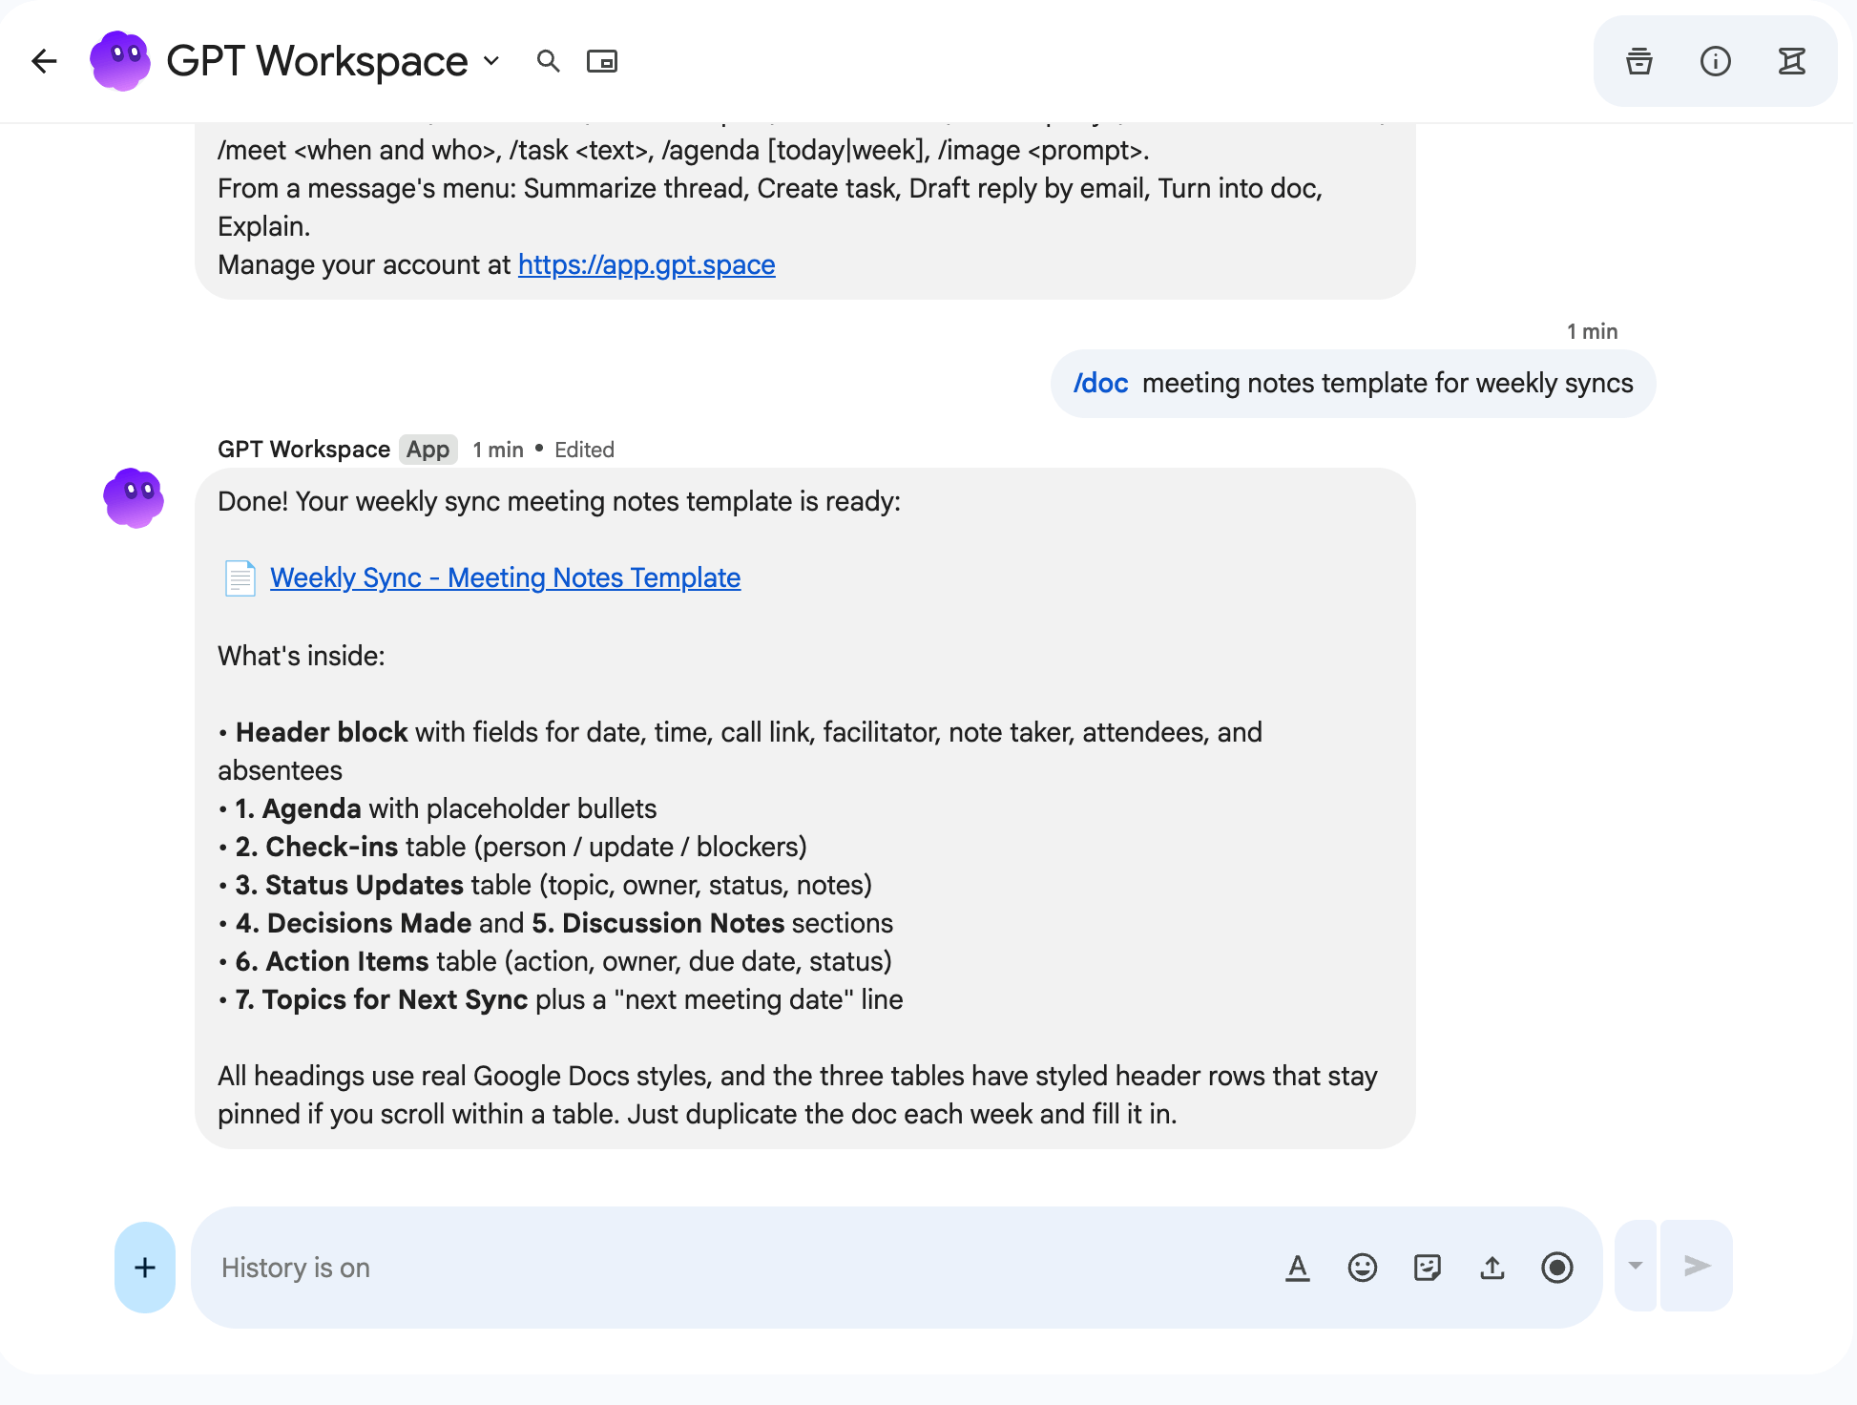
Task: Open chat in pop-up window icon
Action: click(x=602, y=61)
